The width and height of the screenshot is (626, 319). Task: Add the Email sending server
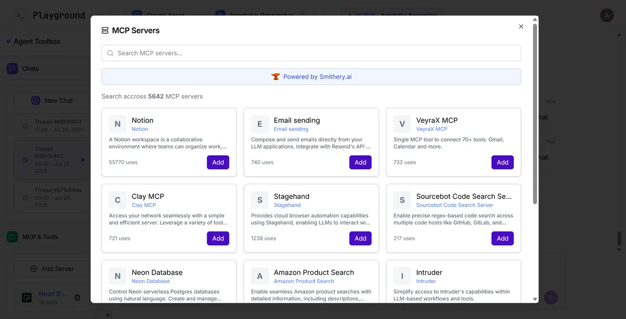tap(360, 162)
